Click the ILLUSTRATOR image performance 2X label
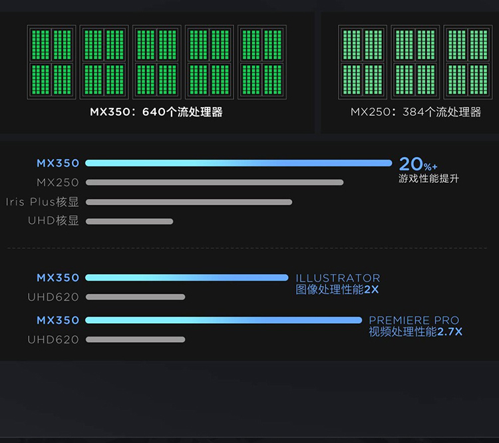 point(338,284)
